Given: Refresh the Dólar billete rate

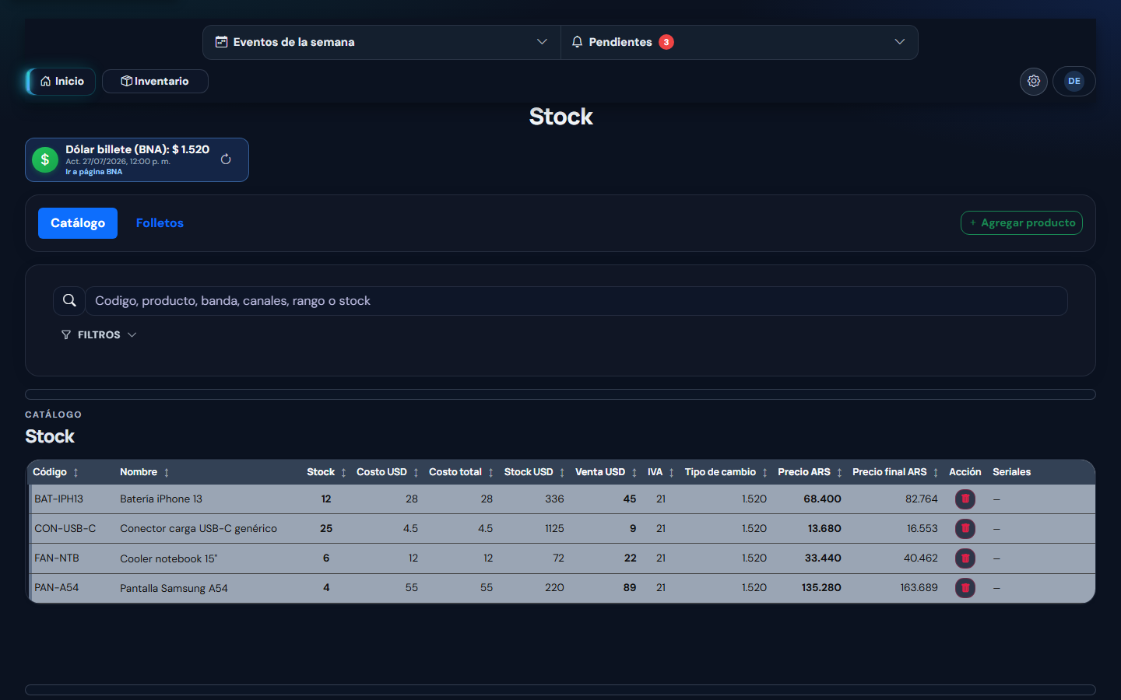Looking at the screenshot, I should click(226, 159).
